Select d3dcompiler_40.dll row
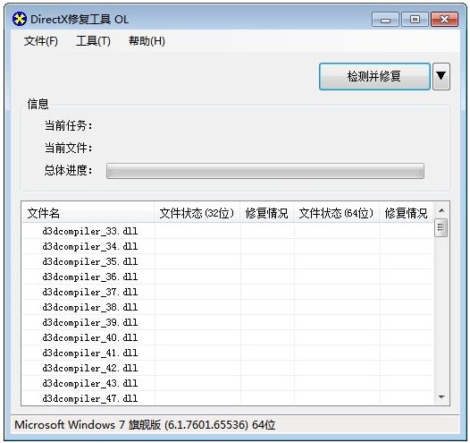This screenshot has height=443, width=470. tap(228, 337)
